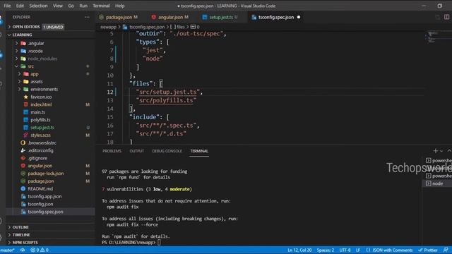The width and height of the screenshot is (452, 254).
Task: Switch to the Debug Console tab
Action: pyautogui.click(x=167, y=151)
